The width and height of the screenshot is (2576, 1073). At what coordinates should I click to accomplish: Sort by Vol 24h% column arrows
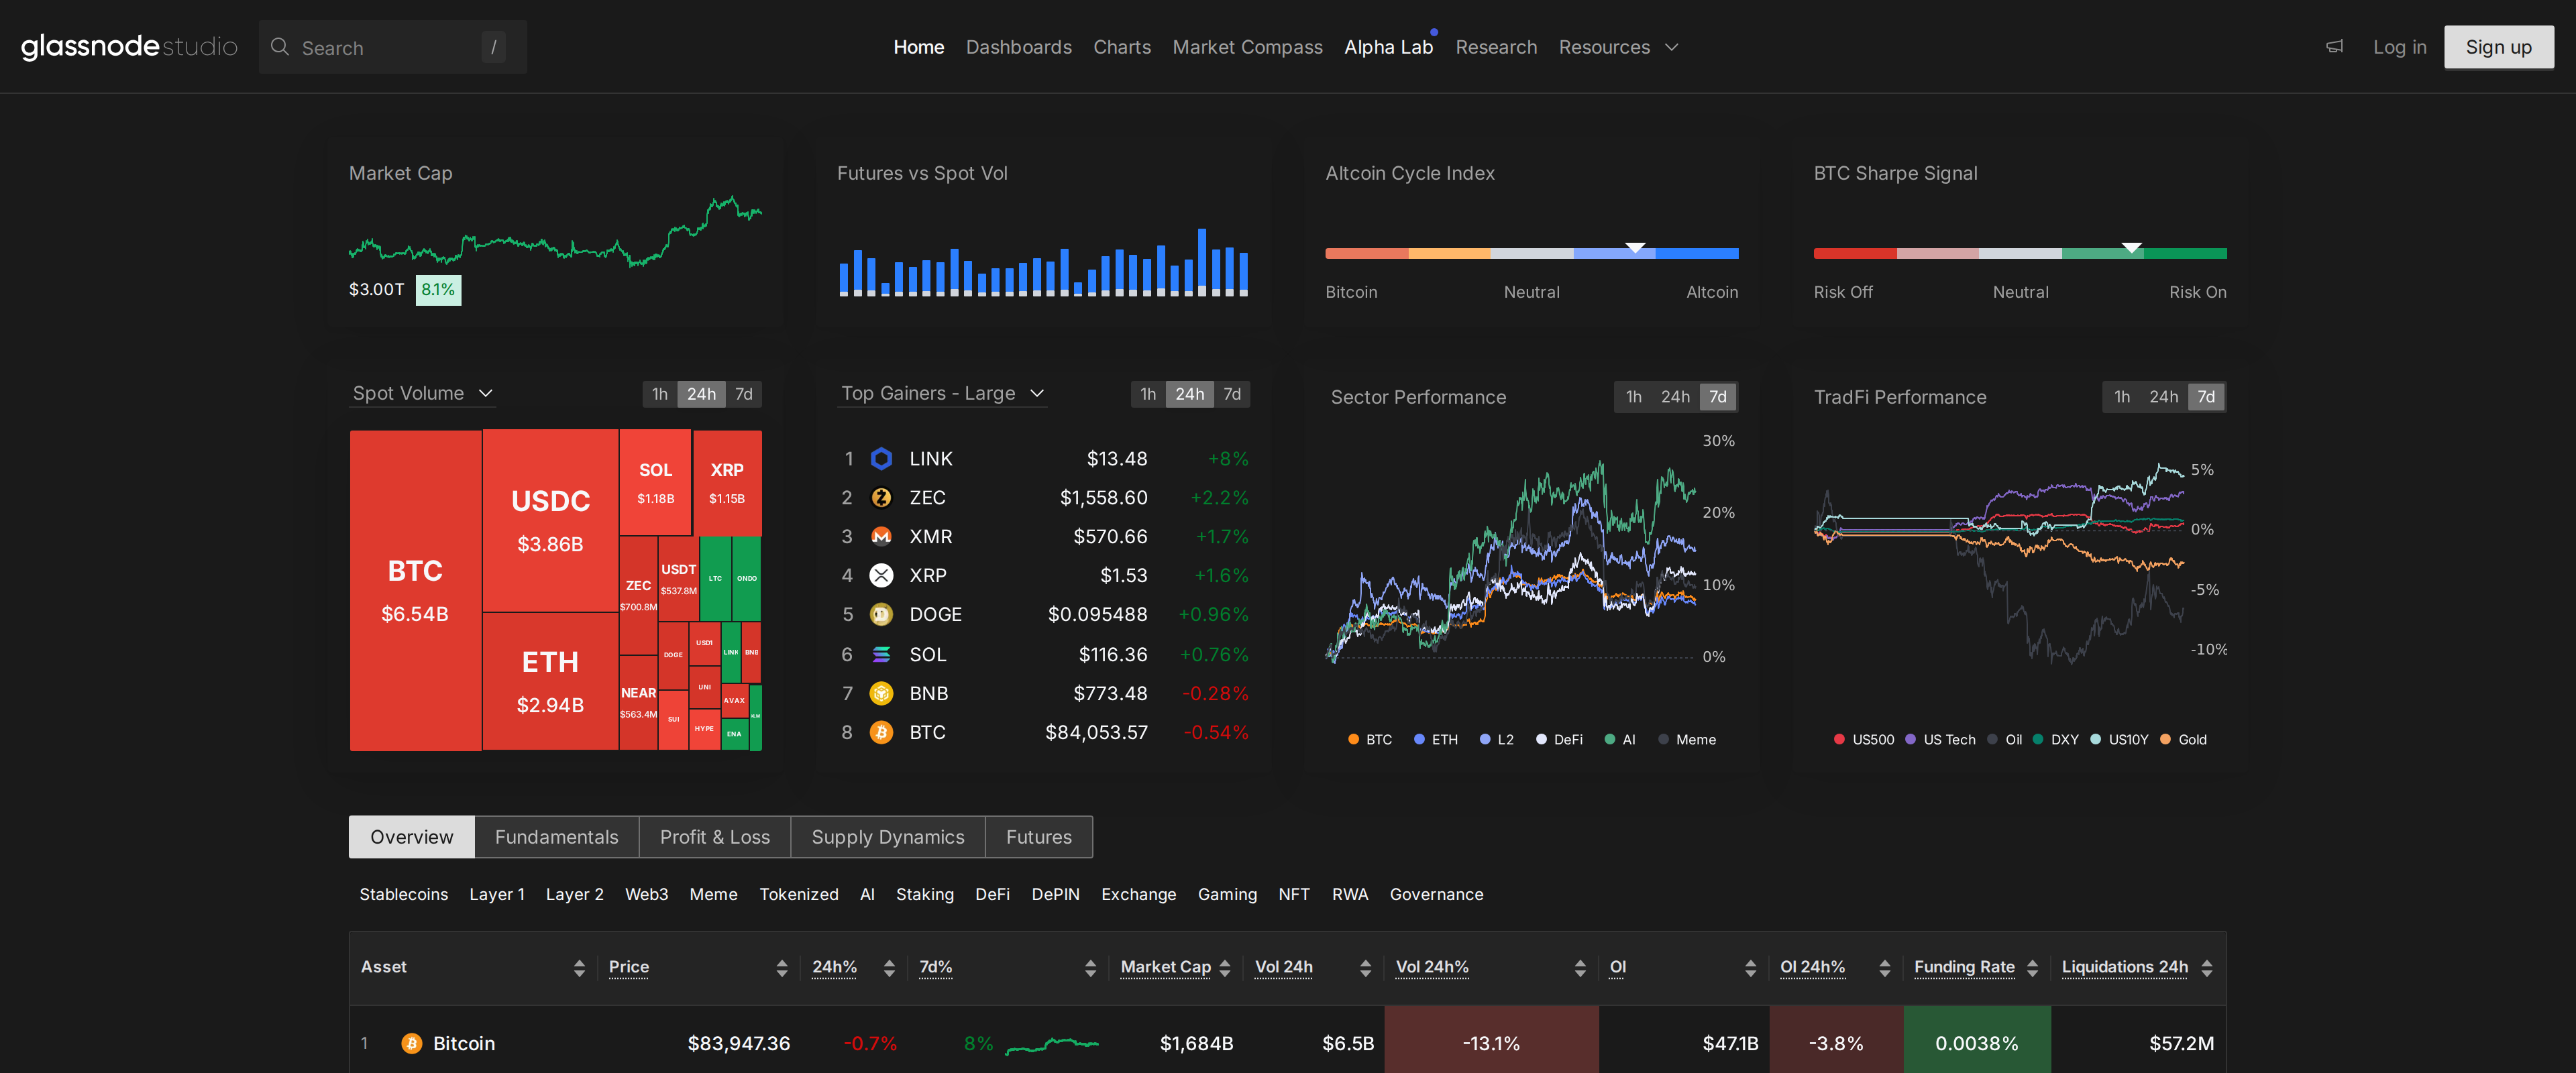[1580, 967]
